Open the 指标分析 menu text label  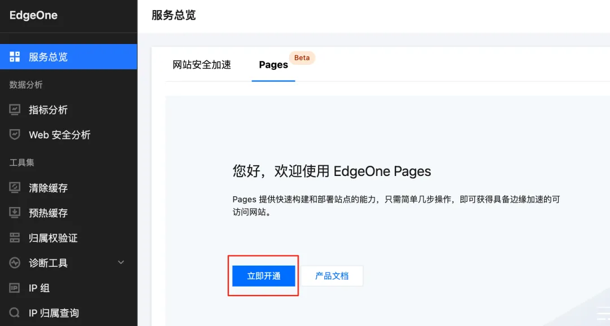point(48,110)
